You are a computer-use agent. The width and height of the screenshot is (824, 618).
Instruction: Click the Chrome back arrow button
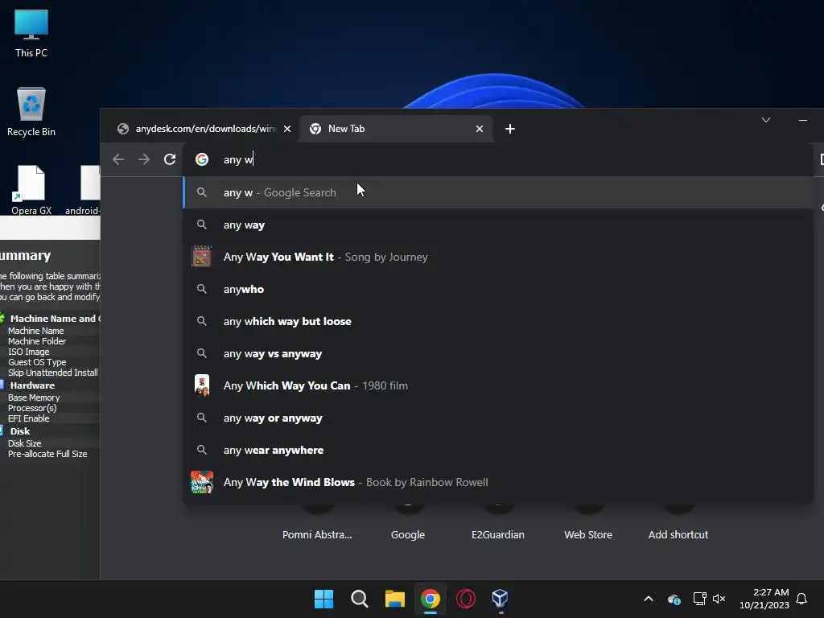[x=118, y=159]
